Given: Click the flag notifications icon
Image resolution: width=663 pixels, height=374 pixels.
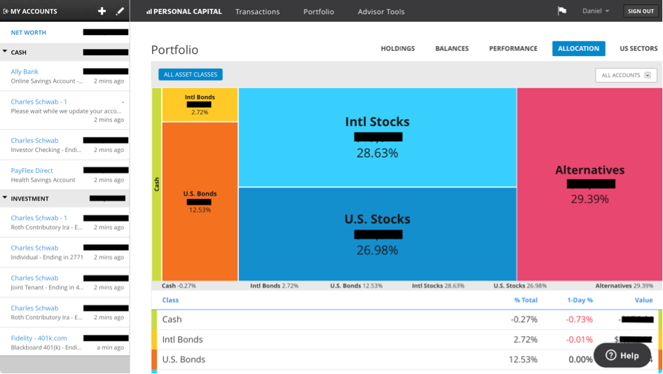Looking at the screenshot, I should click(561, 11).
